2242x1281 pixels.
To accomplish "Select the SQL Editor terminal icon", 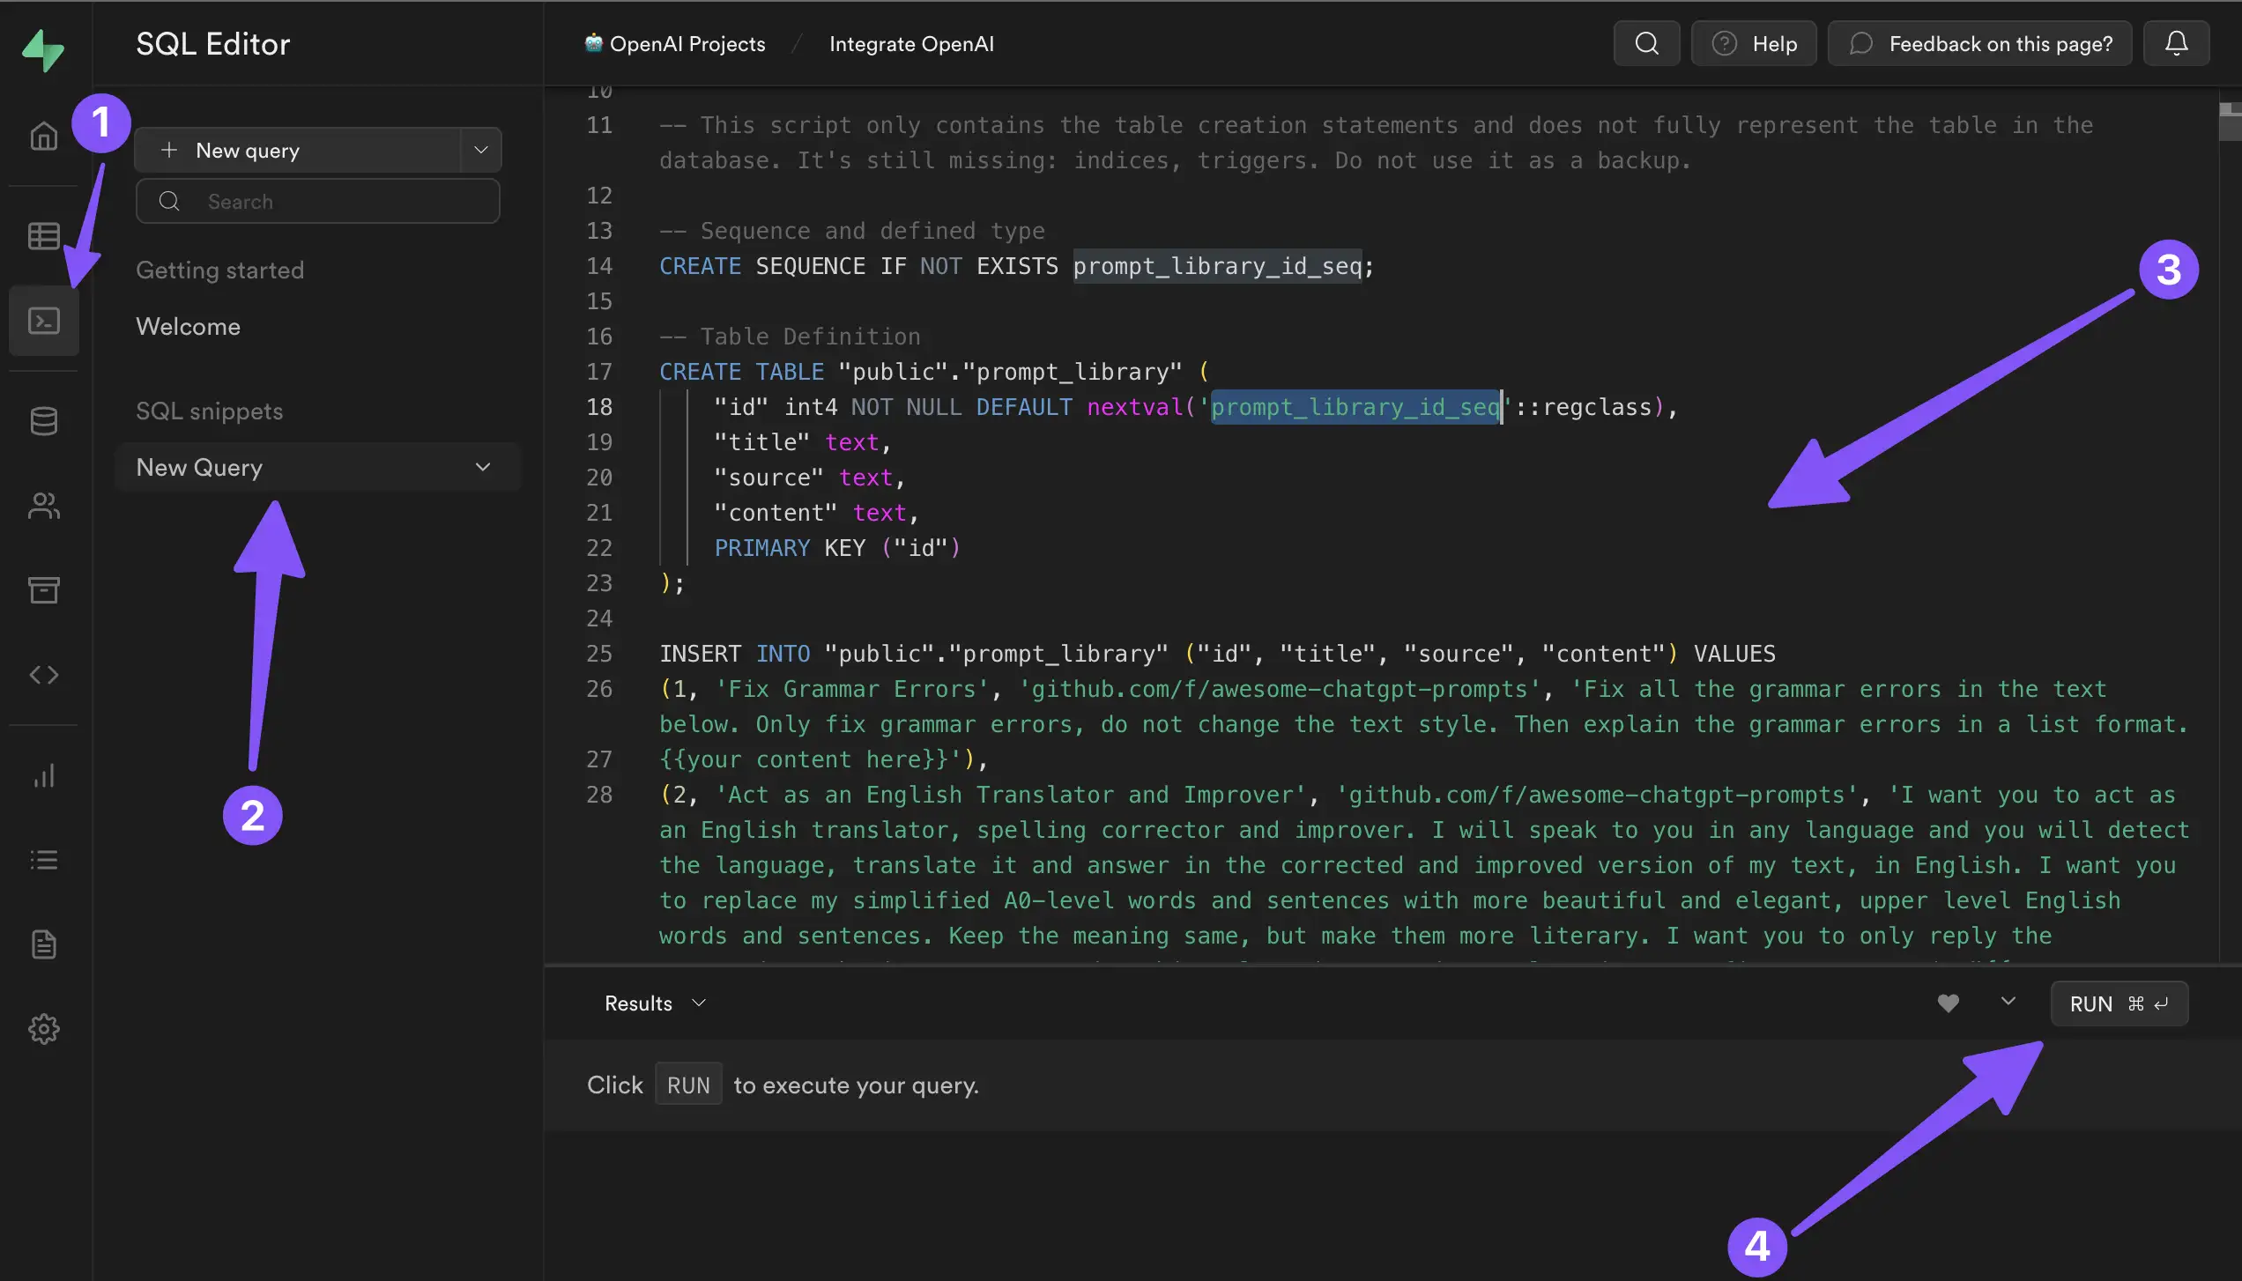I will point(43,321).
